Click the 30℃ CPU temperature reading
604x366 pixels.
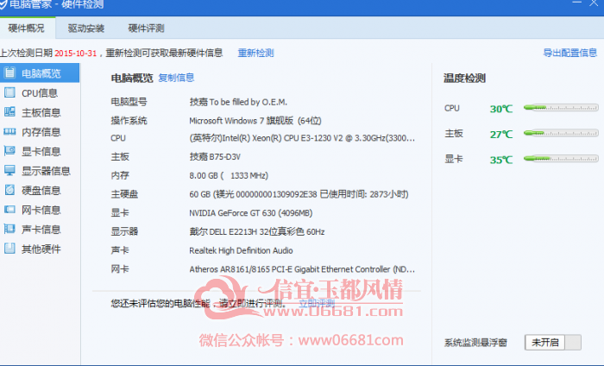tap(501, 109)
